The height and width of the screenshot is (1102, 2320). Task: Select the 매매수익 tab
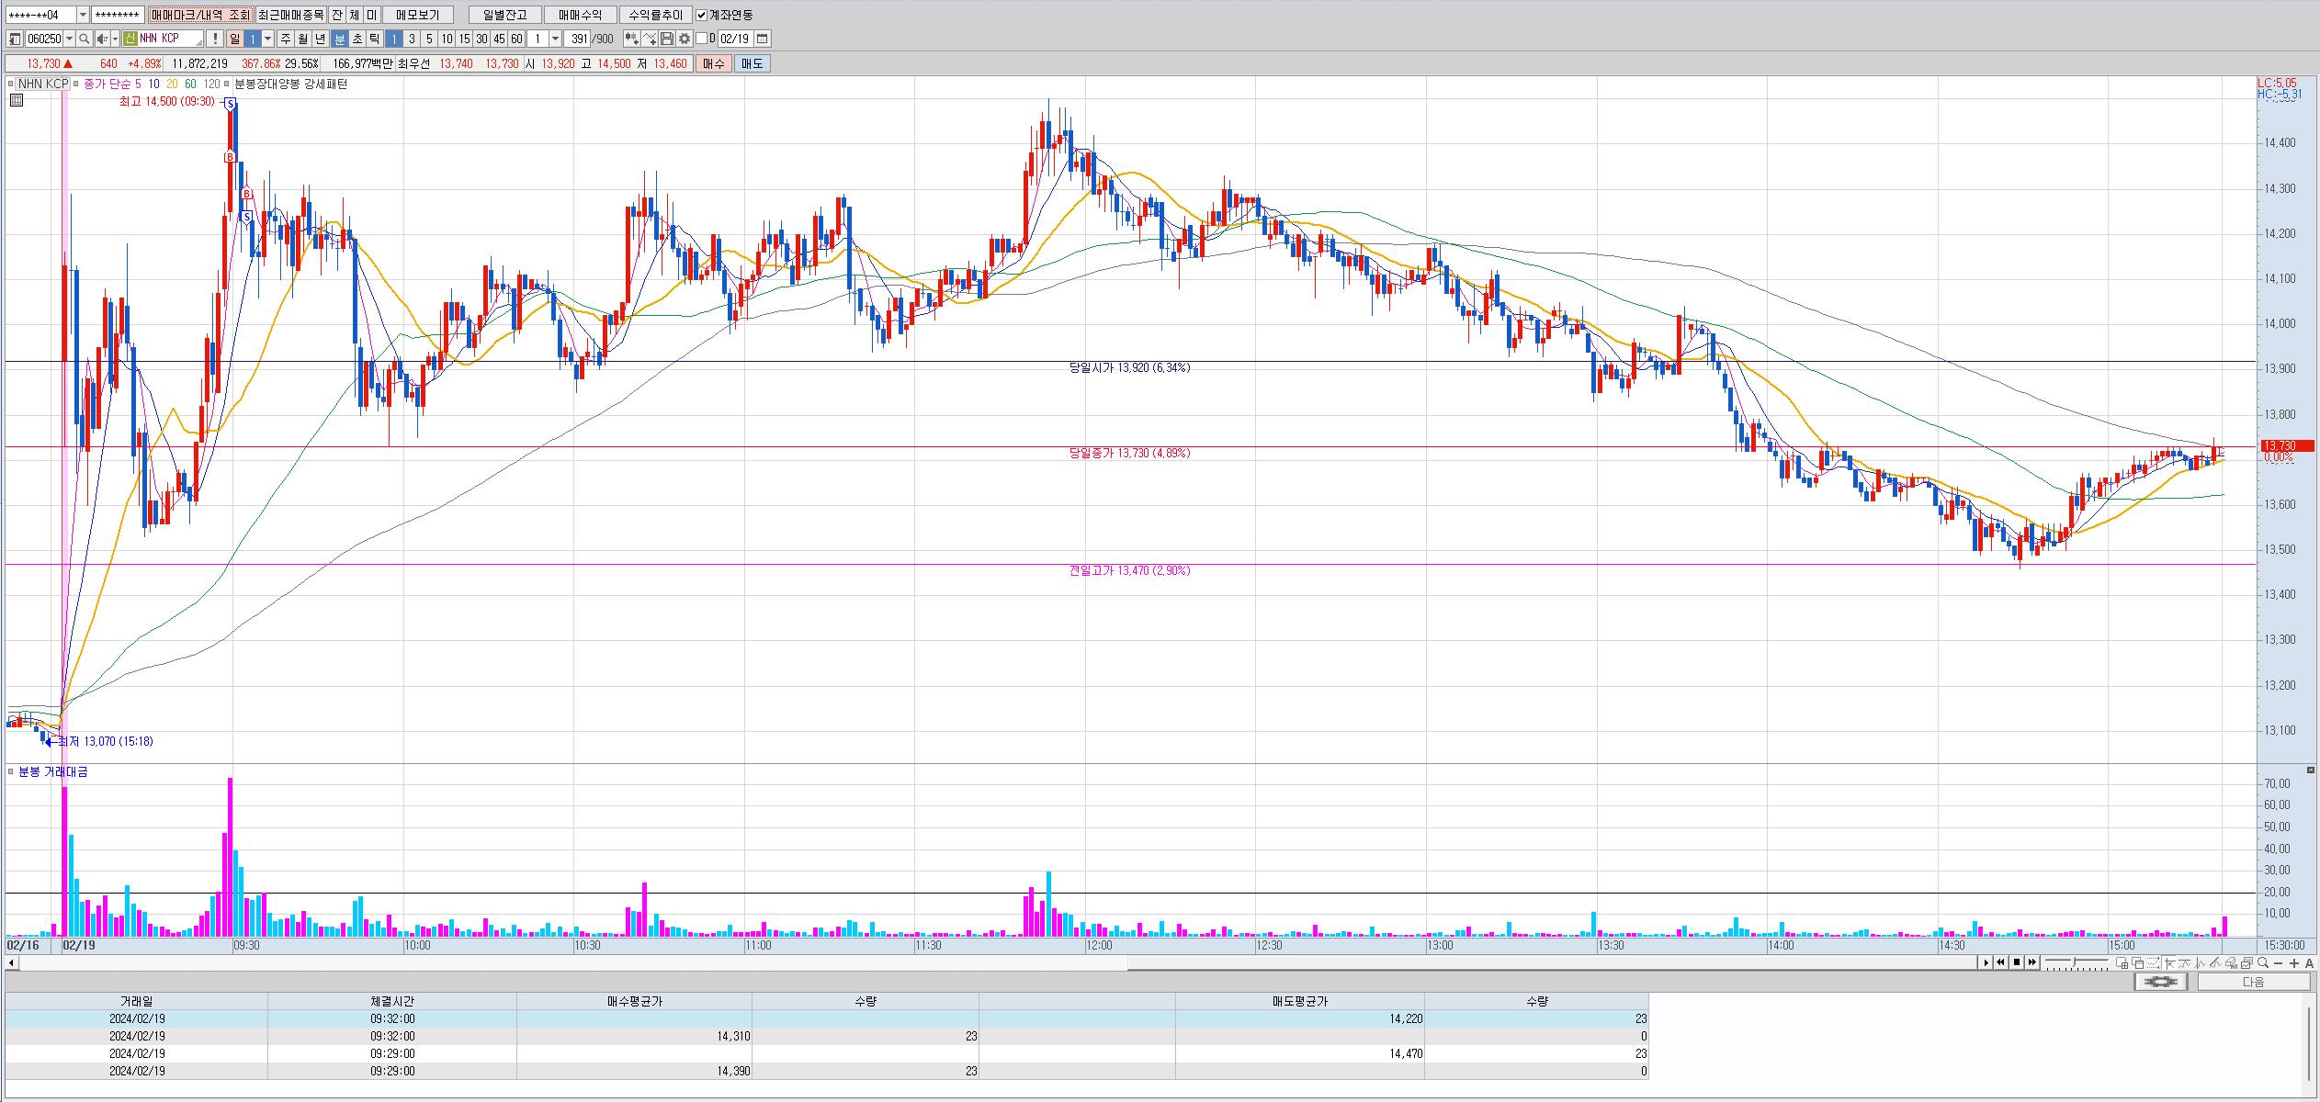(580, 15)
